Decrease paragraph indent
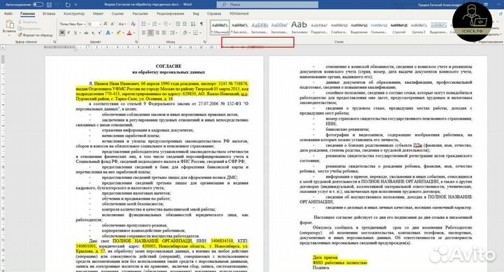The height and width of the screenshot is (272, 504). 178,24
